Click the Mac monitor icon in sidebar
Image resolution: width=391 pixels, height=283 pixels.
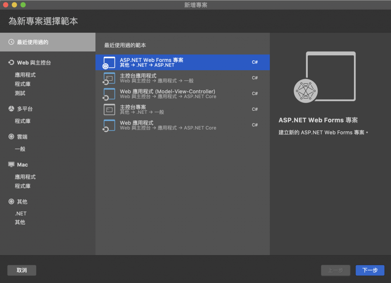11,164
